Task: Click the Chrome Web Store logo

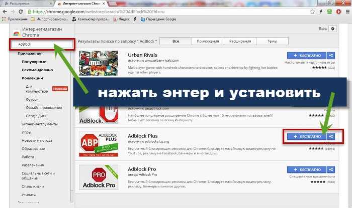Action: point(17,33)
